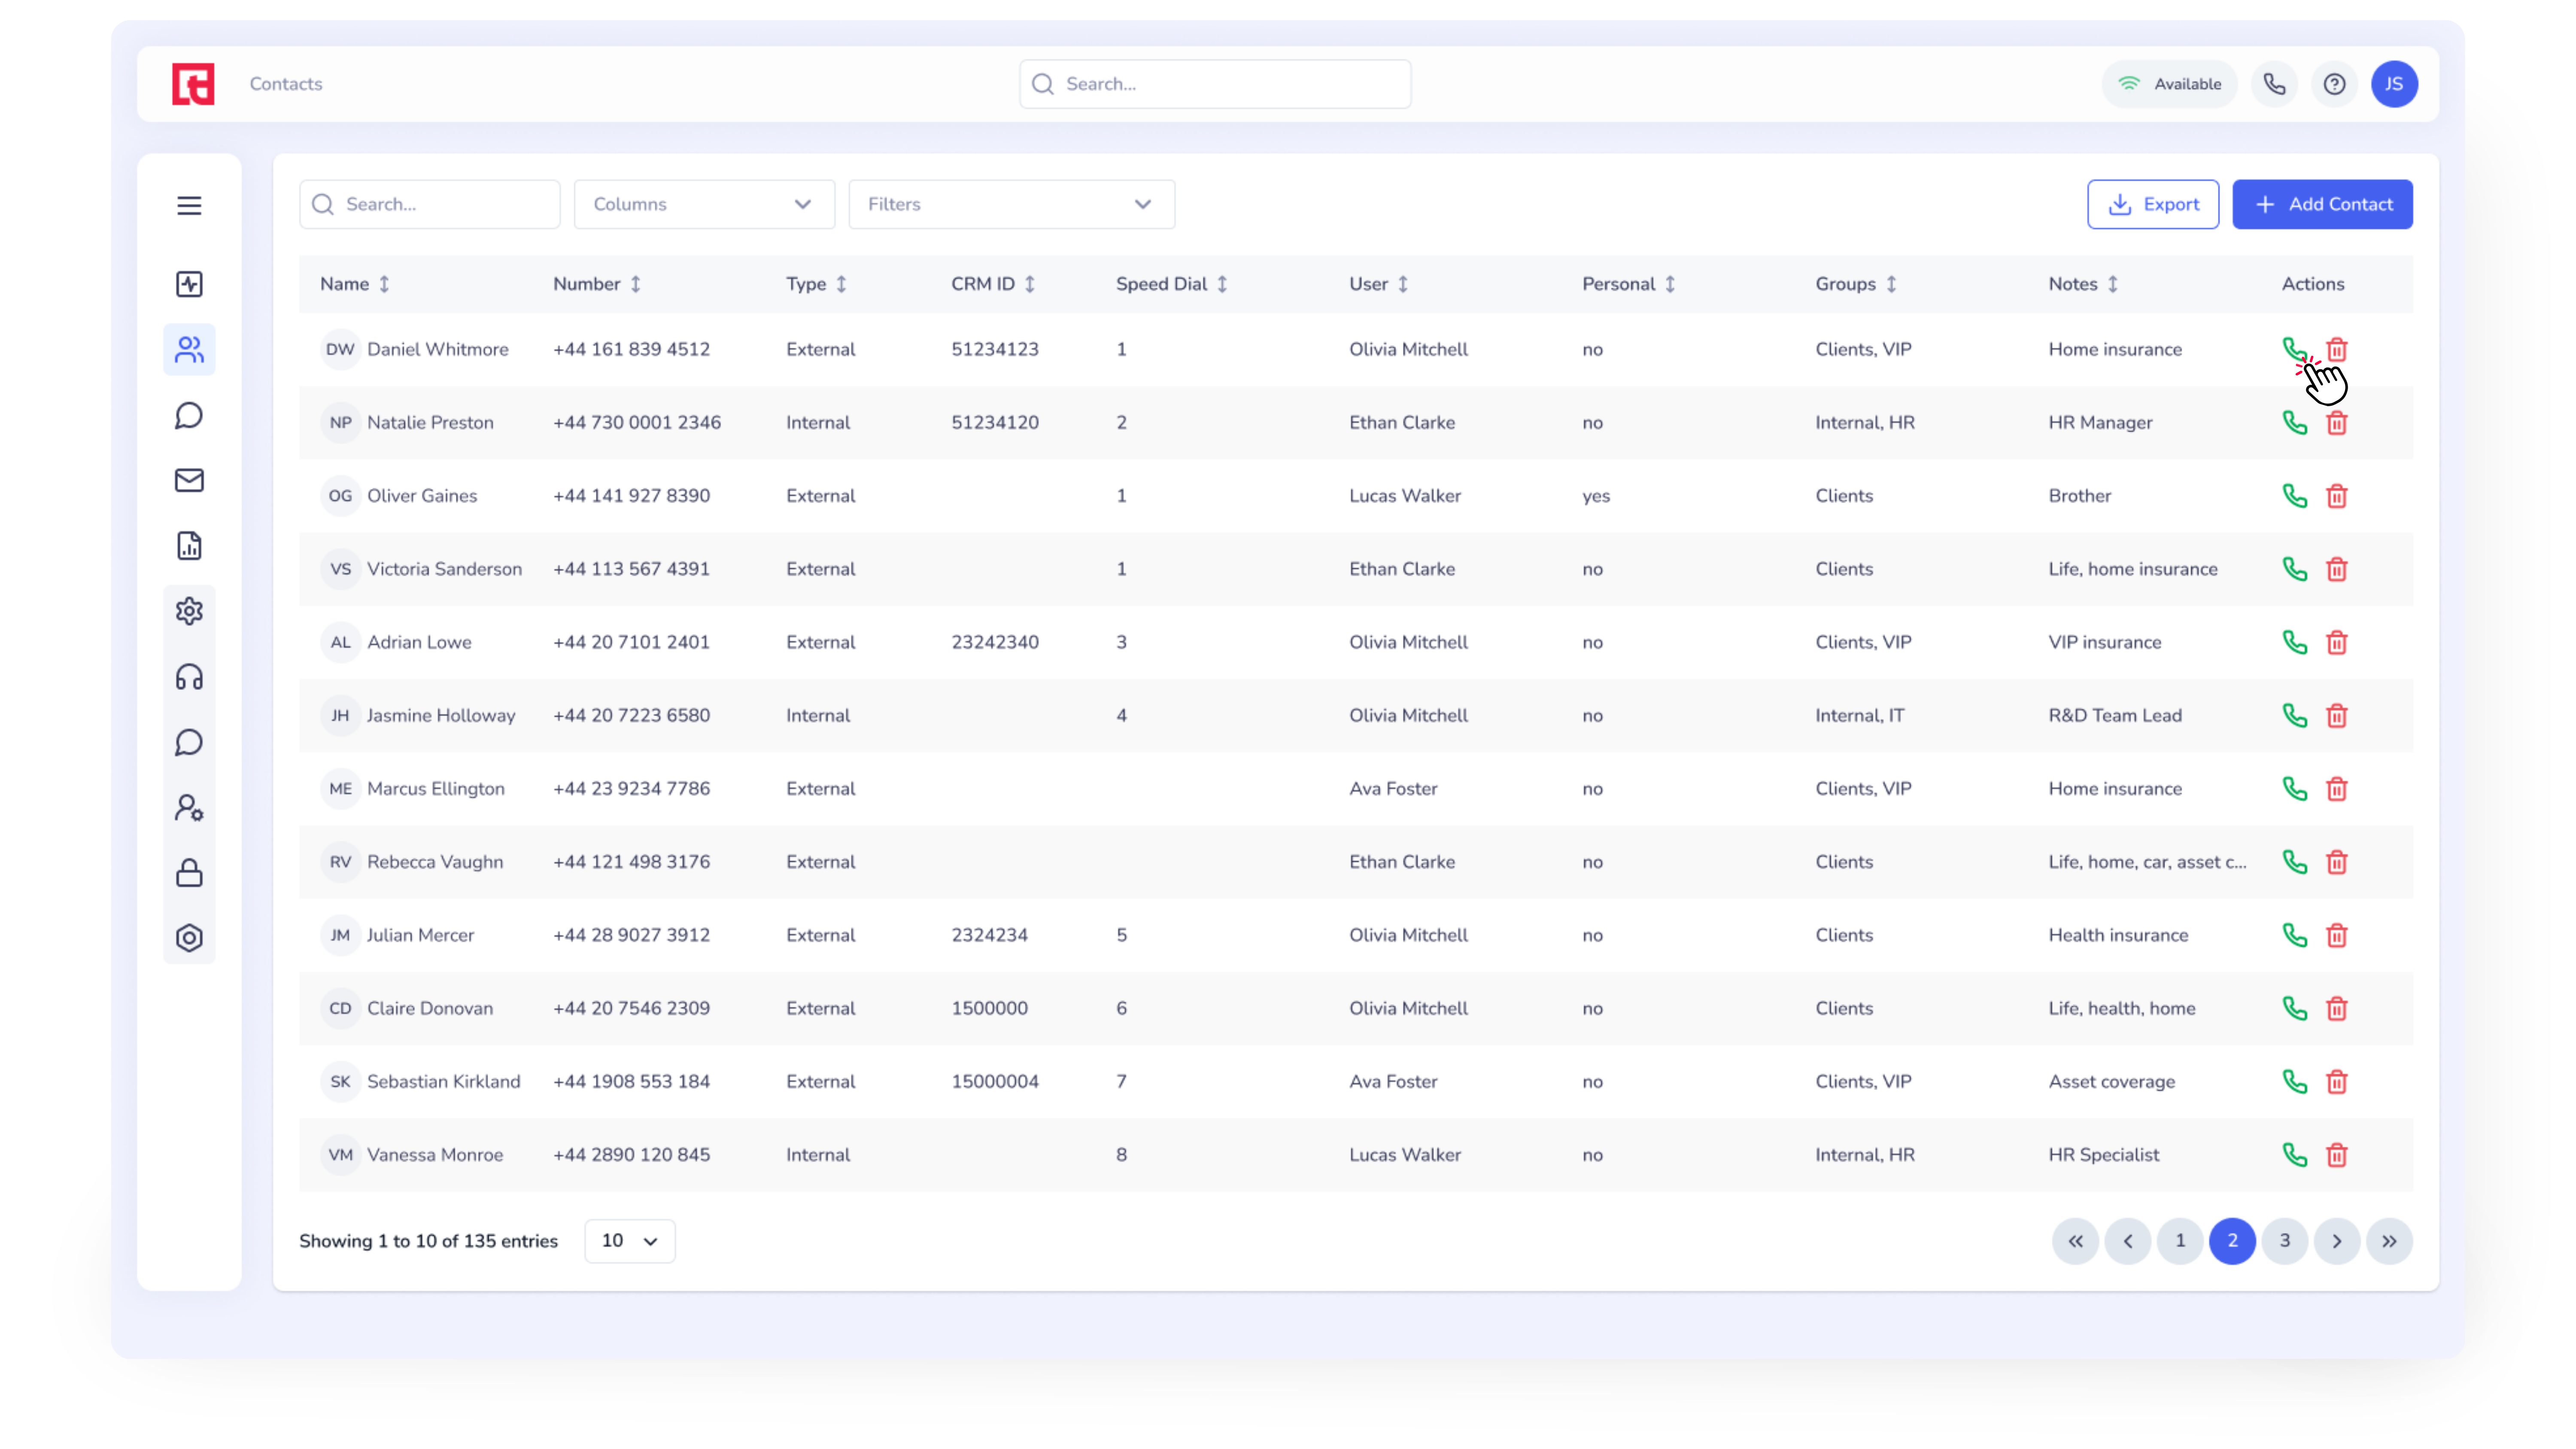2576x1449 pixels.
Task: Click the help question mark icon
Action: tap(2334, 84)
